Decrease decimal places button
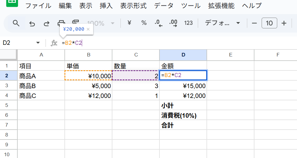 coord(158,23)
